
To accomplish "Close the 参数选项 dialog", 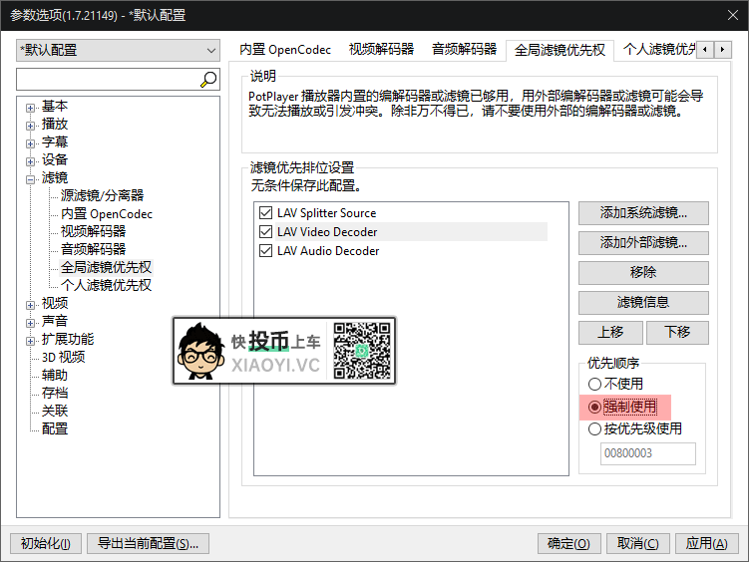I will (733, 15).
